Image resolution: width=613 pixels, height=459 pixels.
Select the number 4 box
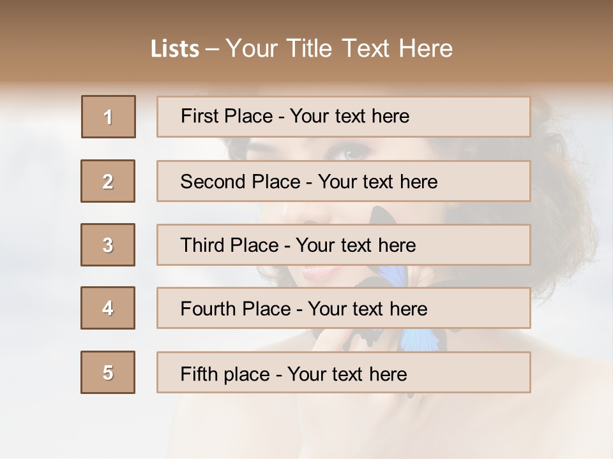pyautogui.click(x=108, y=308)
